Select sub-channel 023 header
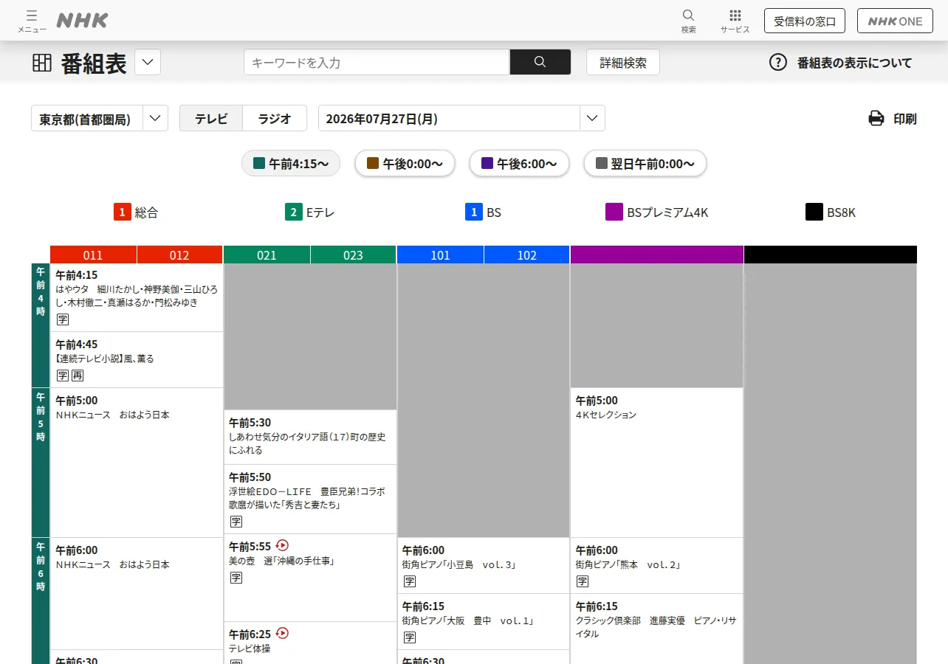The image size is (948, 664). [353, 255]
